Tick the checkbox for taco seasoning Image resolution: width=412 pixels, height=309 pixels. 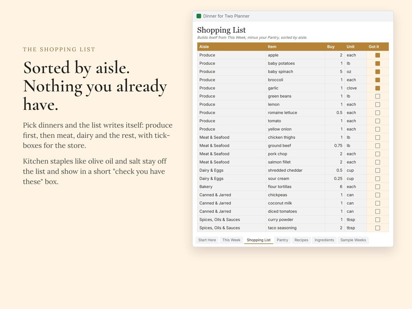378,228
